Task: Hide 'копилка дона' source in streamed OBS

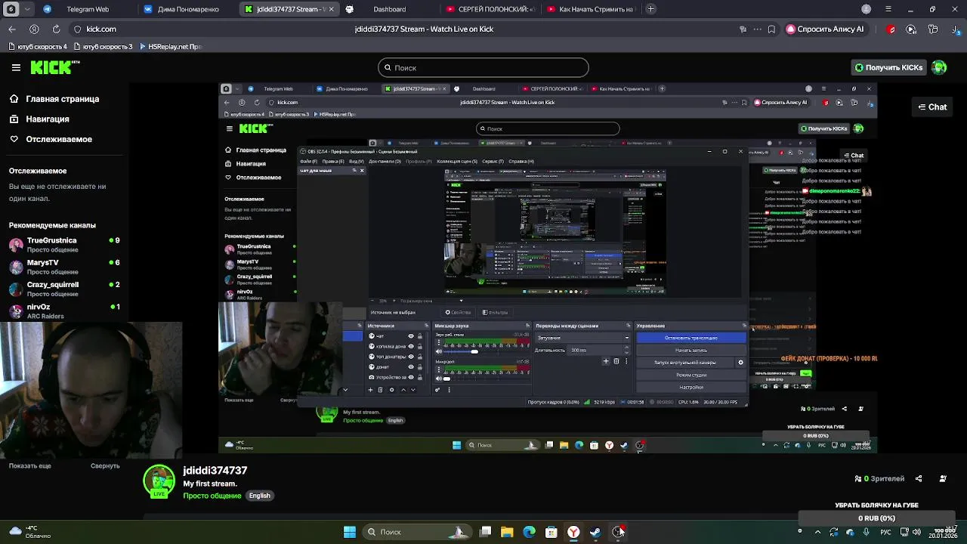Action: pyautogui.click(x=411, y=346)
